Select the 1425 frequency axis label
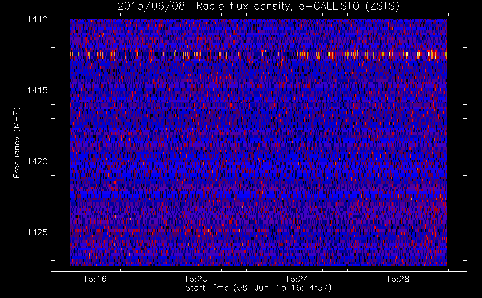This screenshot has width=482, height=298. pos(37,232)
